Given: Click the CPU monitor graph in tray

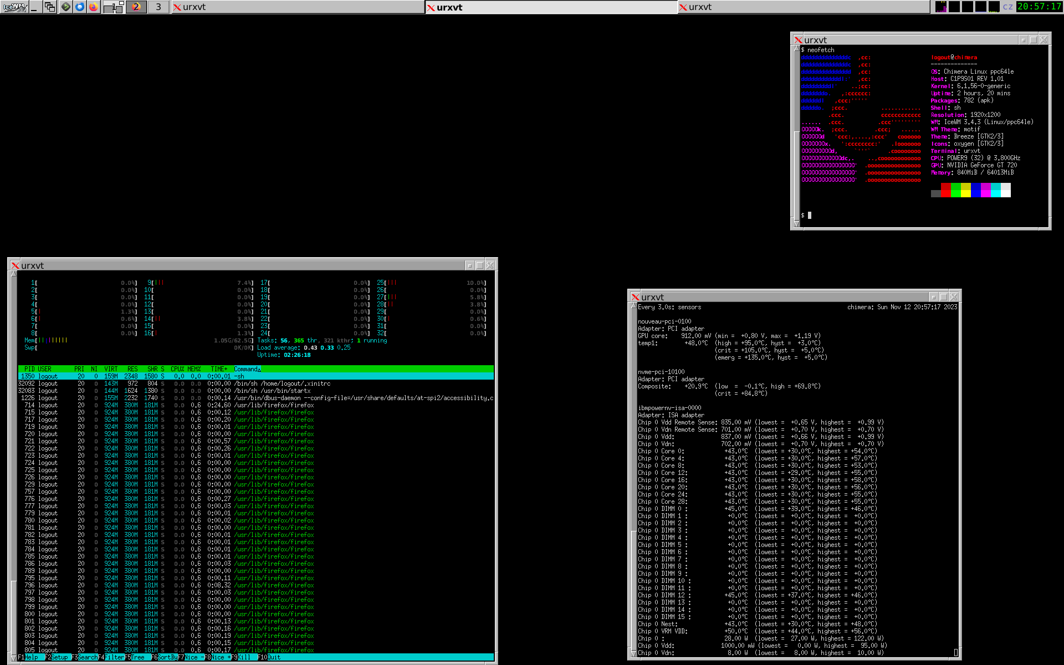Looking at the screenshot, I should [x=940, y=7].
